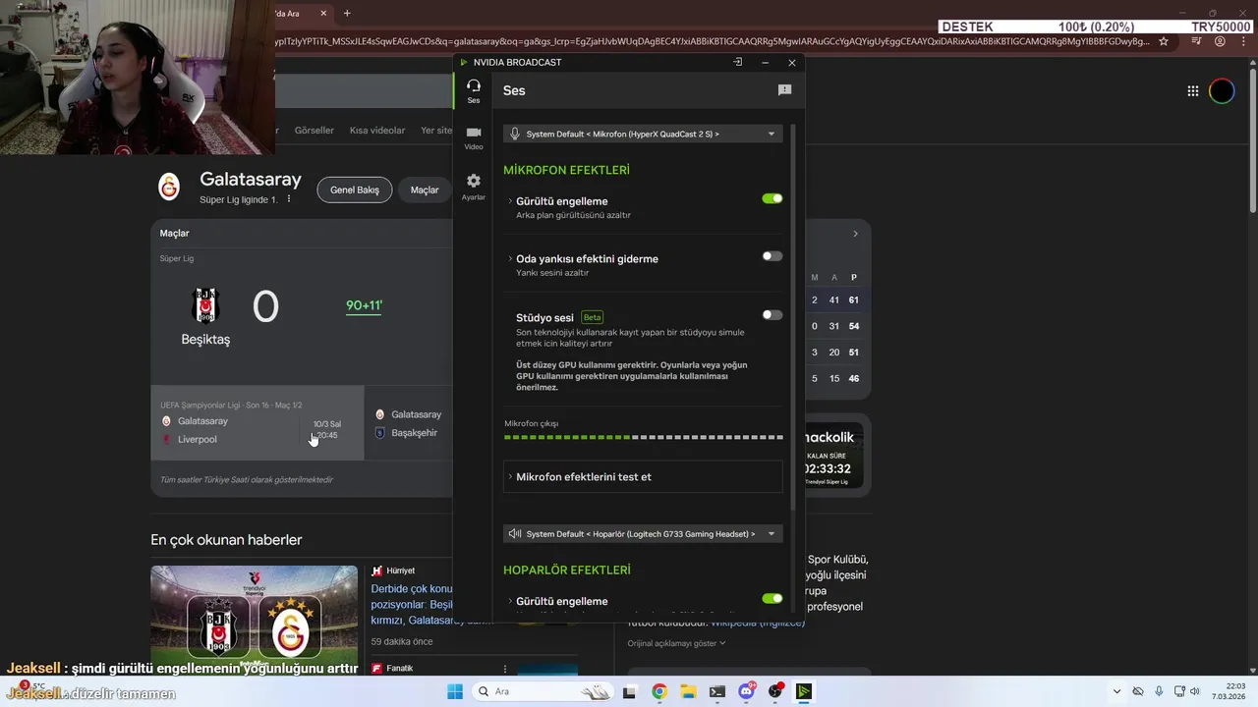Screen dimensions: 1258x707
Task: Disable speaker Gürültü engelleme toggle
Action: click(772, 598)
